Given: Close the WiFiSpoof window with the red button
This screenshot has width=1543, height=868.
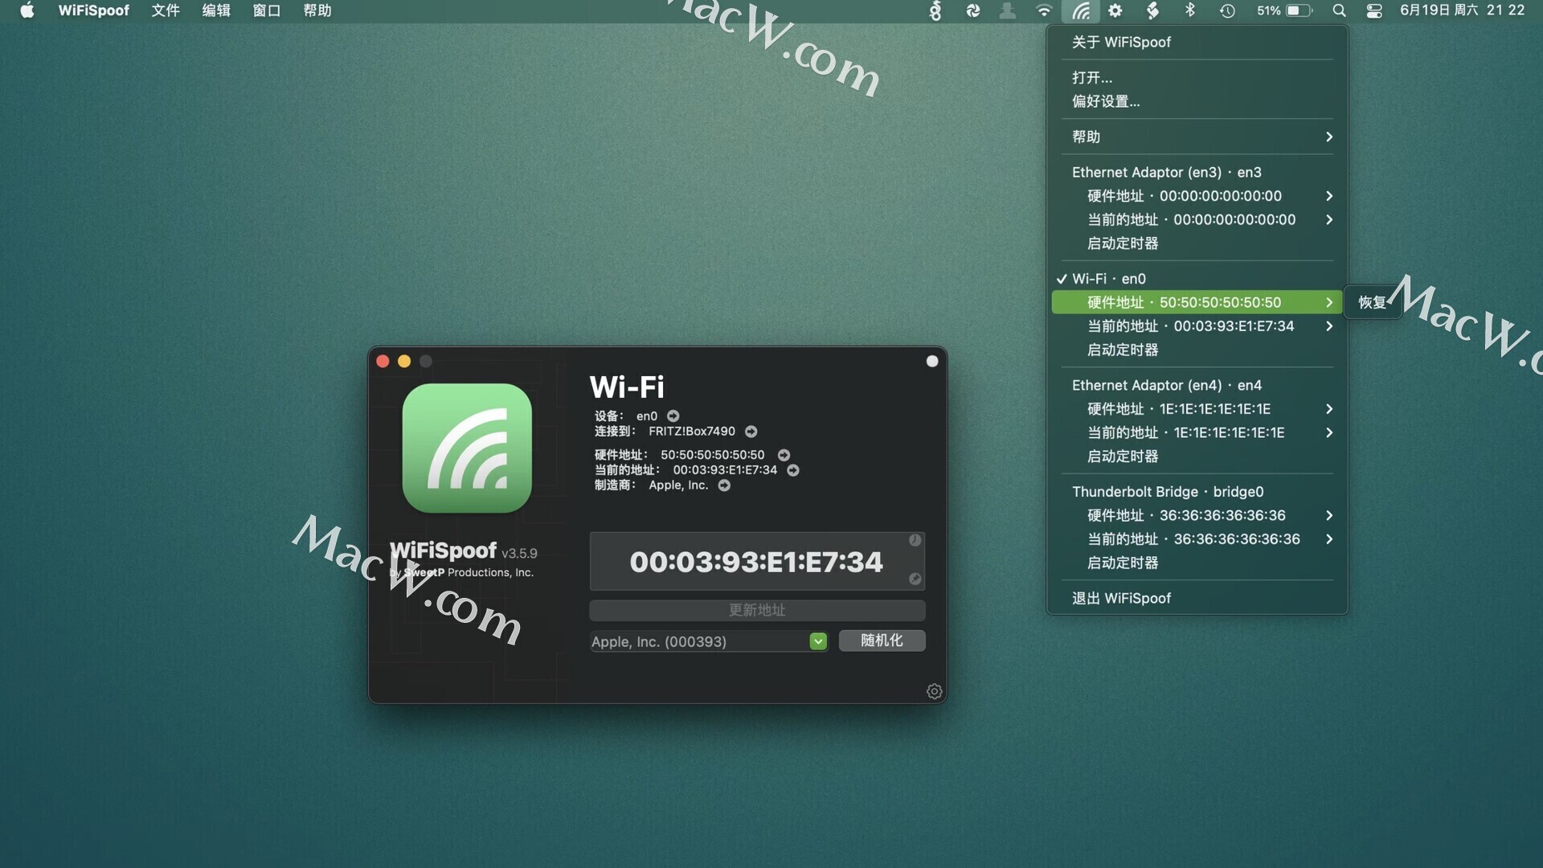Looking at the screenshot, I should pyautogui.click(x=383, y=361).
